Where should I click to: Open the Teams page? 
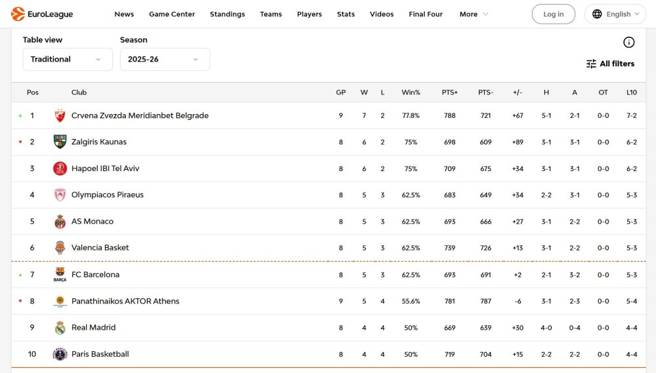pyautogui.click(x=271, y=14)
